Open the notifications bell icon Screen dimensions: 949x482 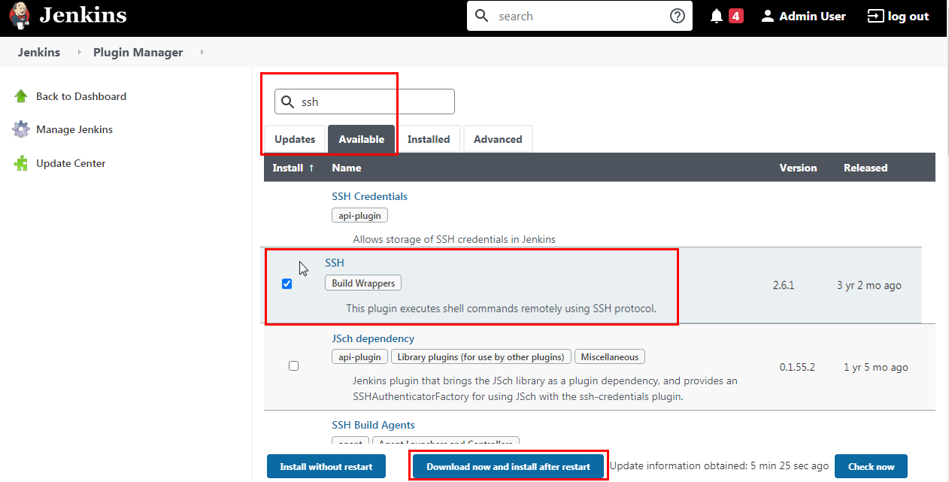coord(717,16)
